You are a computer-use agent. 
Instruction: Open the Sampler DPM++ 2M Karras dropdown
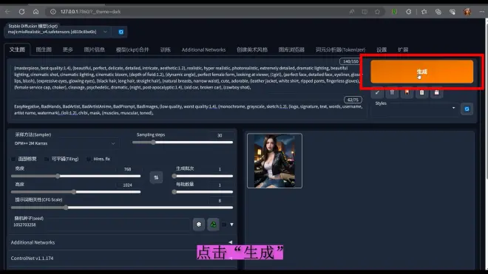coord(65,143)
